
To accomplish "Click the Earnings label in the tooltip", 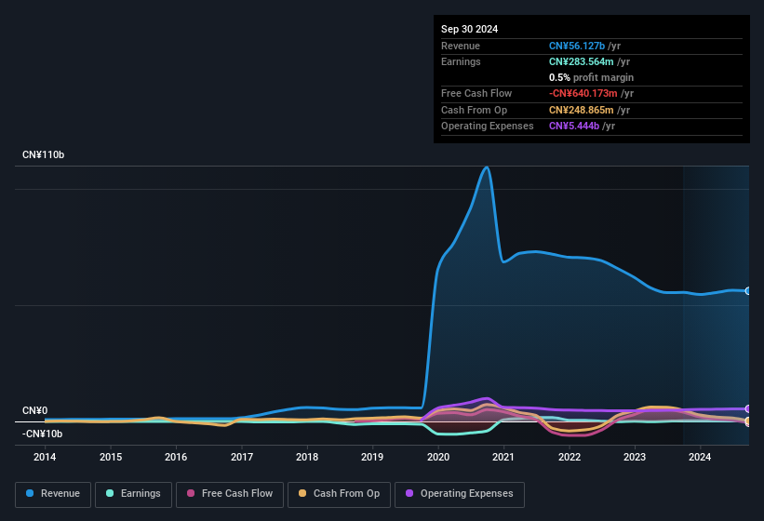I will [461, 61].
